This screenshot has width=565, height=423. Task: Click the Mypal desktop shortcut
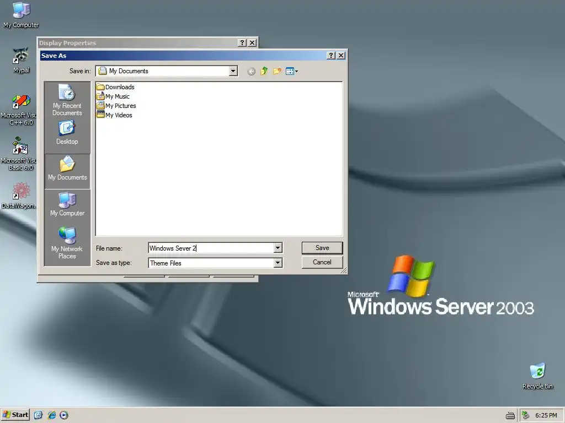[21, 59]
